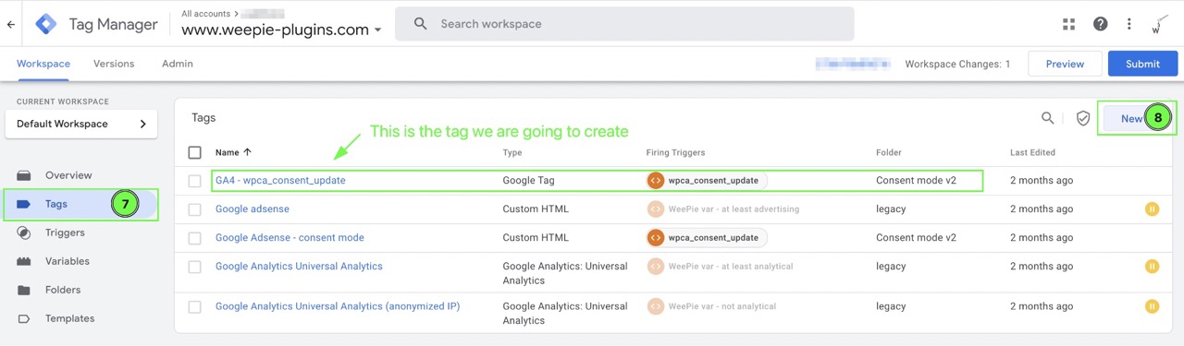Check the Google Analytics Universal Analytics checkbox
1184x346 pixels.
(x=194, y=267)
